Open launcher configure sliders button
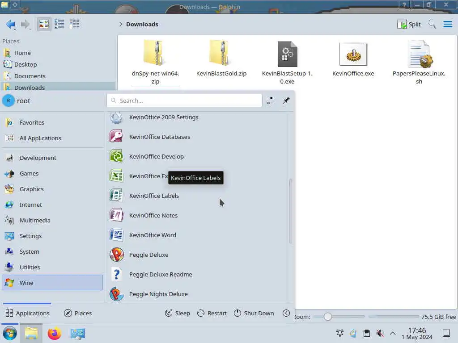The image size is (458, 343). 271,100
